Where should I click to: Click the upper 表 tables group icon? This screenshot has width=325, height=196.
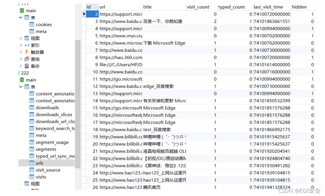(27, 17)
